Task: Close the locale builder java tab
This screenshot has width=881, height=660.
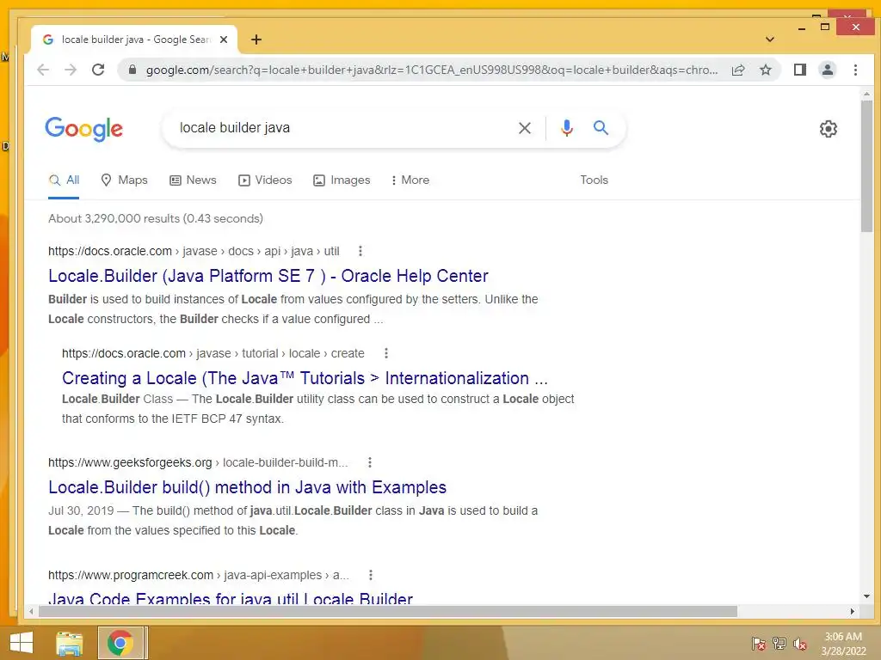Action: point(224,40)
